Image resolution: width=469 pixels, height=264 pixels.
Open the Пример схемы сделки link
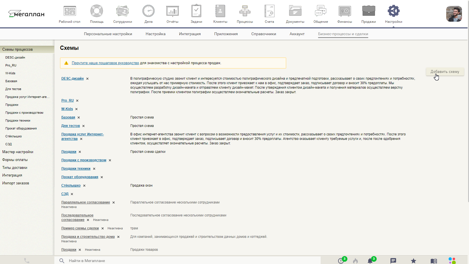coord(80,228)
